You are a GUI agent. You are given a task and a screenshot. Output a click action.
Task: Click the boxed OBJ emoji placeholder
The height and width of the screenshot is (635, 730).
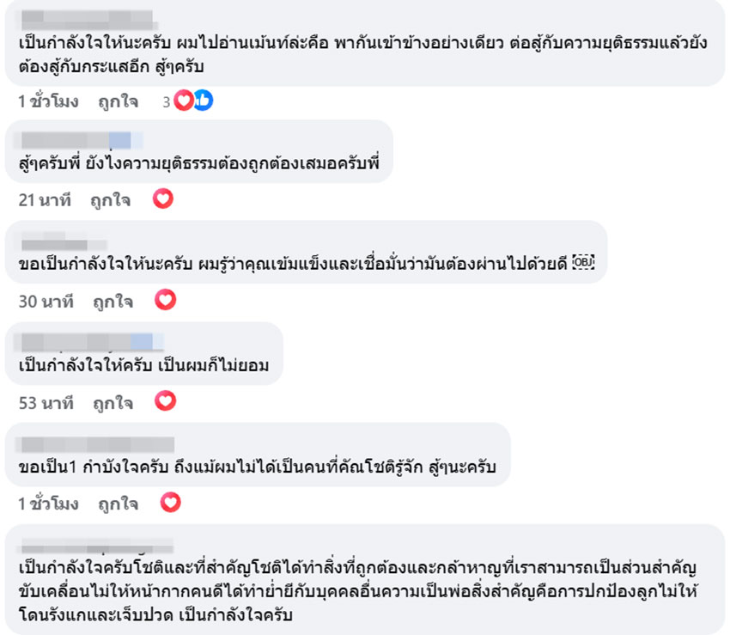click(583, 262)
